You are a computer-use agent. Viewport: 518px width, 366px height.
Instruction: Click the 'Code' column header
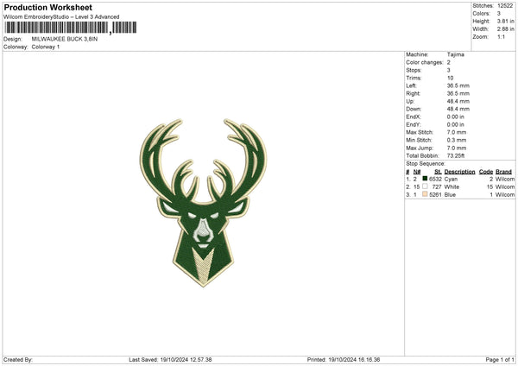click(x=486, y=172)
